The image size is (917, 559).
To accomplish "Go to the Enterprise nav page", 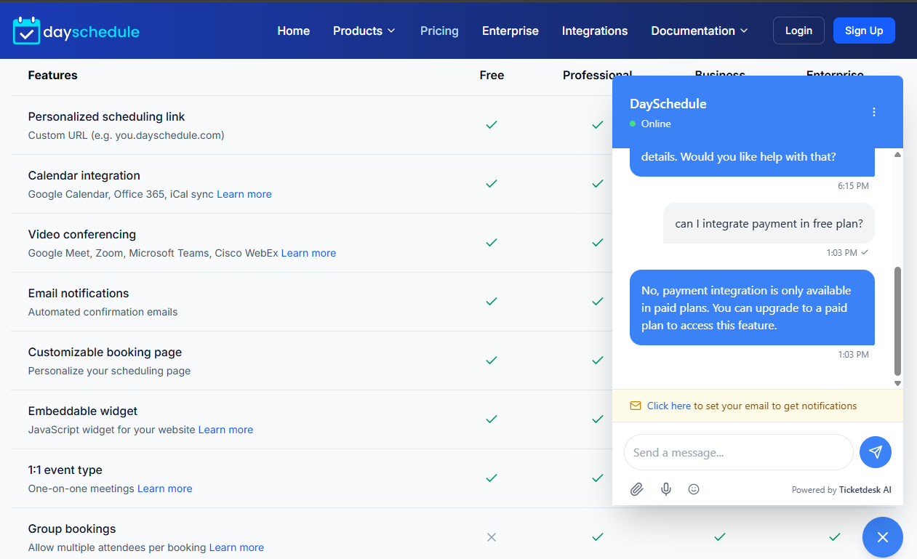I will (510, 31).
